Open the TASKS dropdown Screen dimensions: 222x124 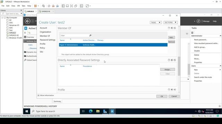156,22
